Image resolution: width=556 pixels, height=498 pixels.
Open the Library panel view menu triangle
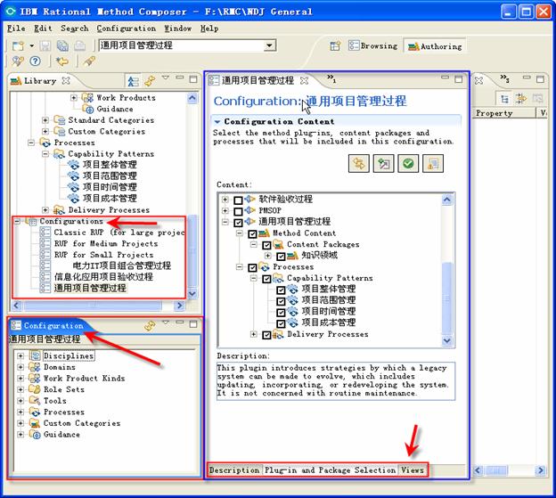point(166,77)
